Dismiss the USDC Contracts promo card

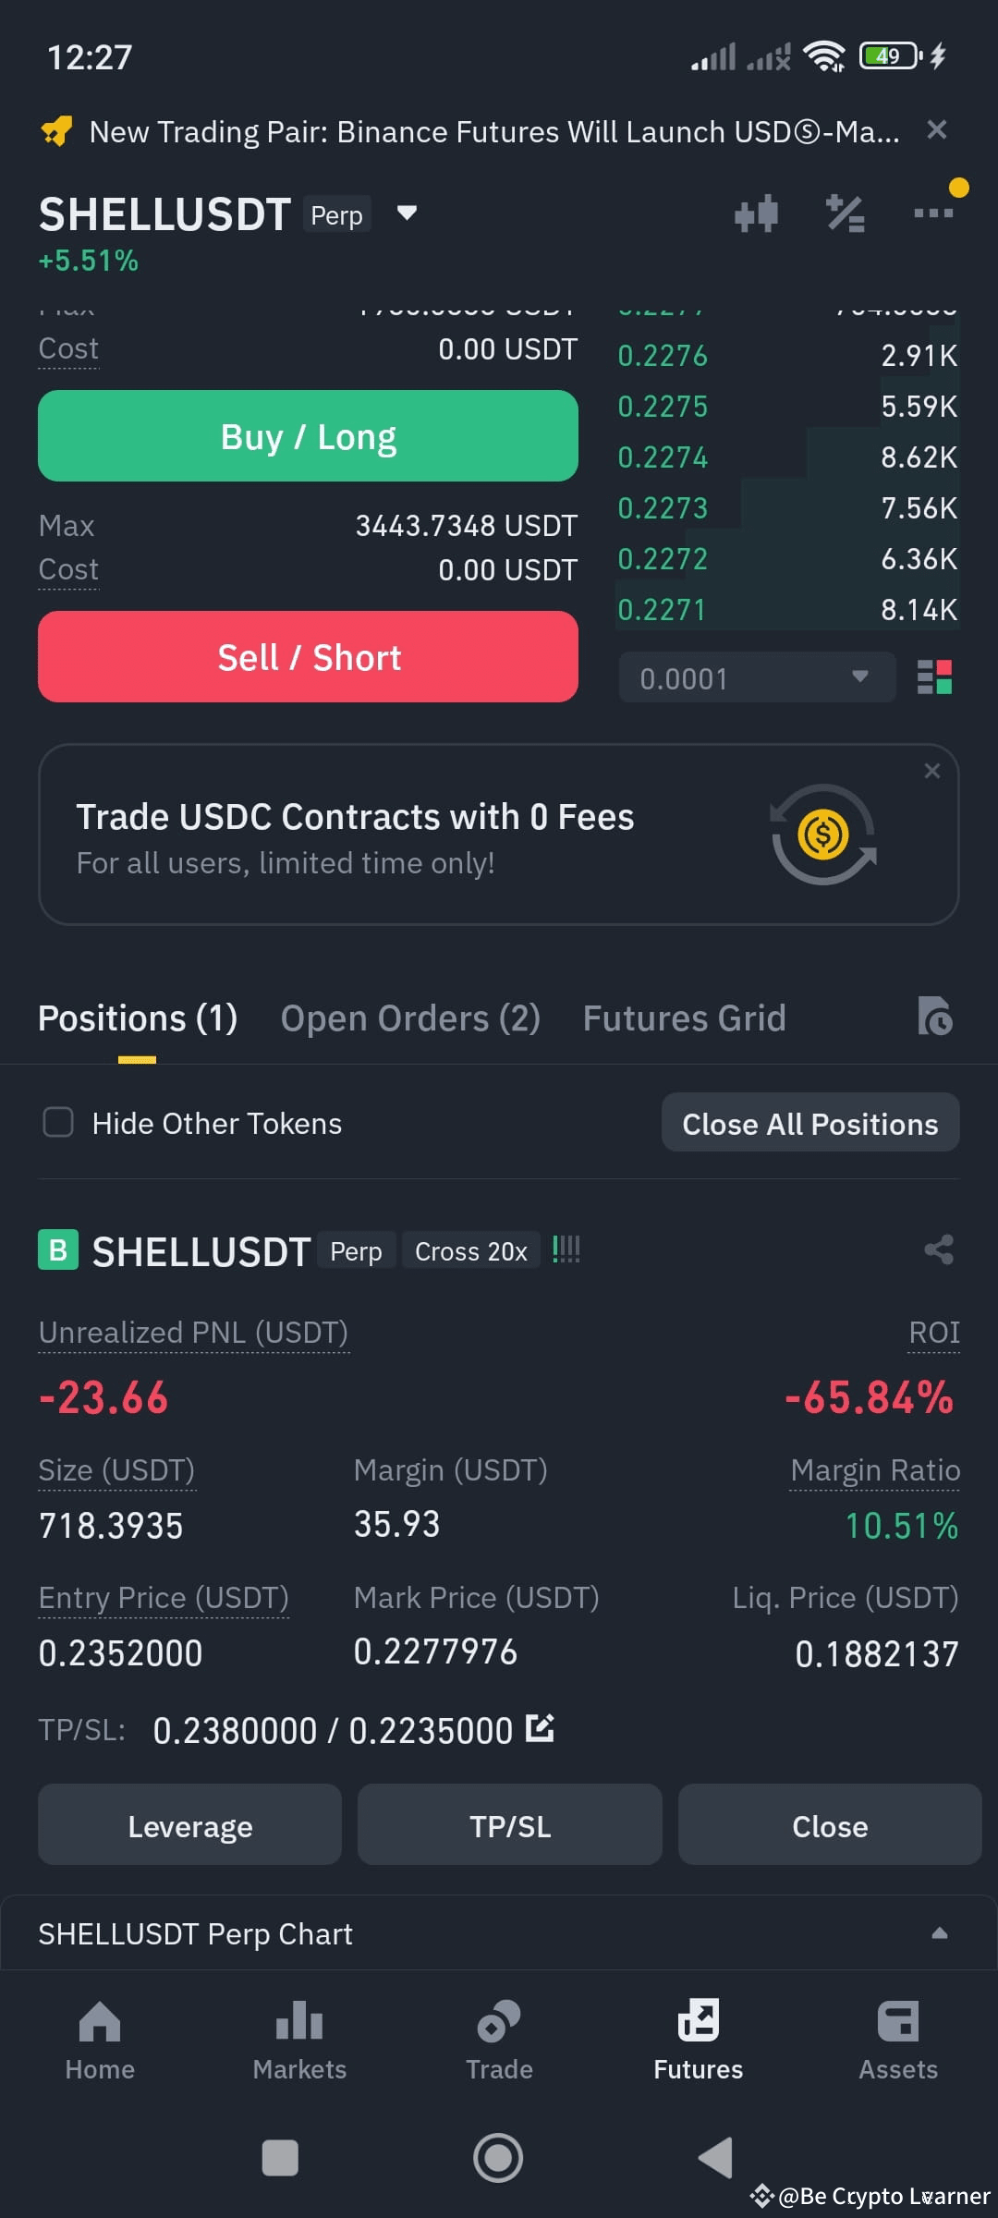pos(932,771)
